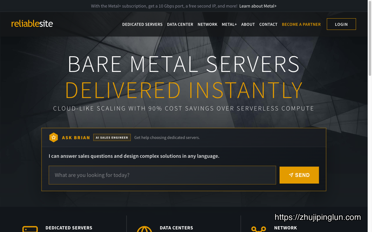
Task: Open the Contact page
Action: pos(268,24)
